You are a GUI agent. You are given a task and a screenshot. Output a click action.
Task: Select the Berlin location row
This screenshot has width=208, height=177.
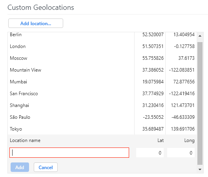point(102,35)
